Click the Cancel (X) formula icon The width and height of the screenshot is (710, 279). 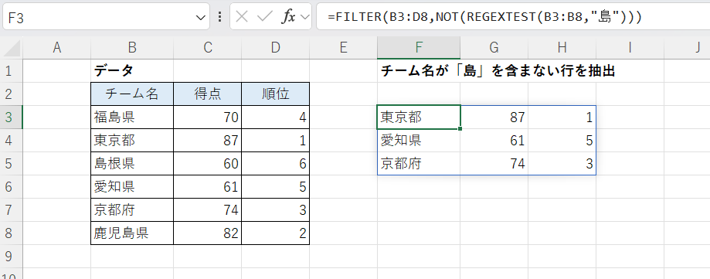pyautogui.click(x=243, y=17)
